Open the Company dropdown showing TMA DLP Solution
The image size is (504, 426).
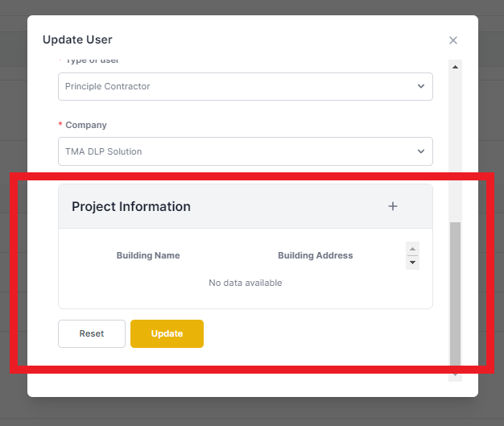pyautogui.click(x=246, y=151)
